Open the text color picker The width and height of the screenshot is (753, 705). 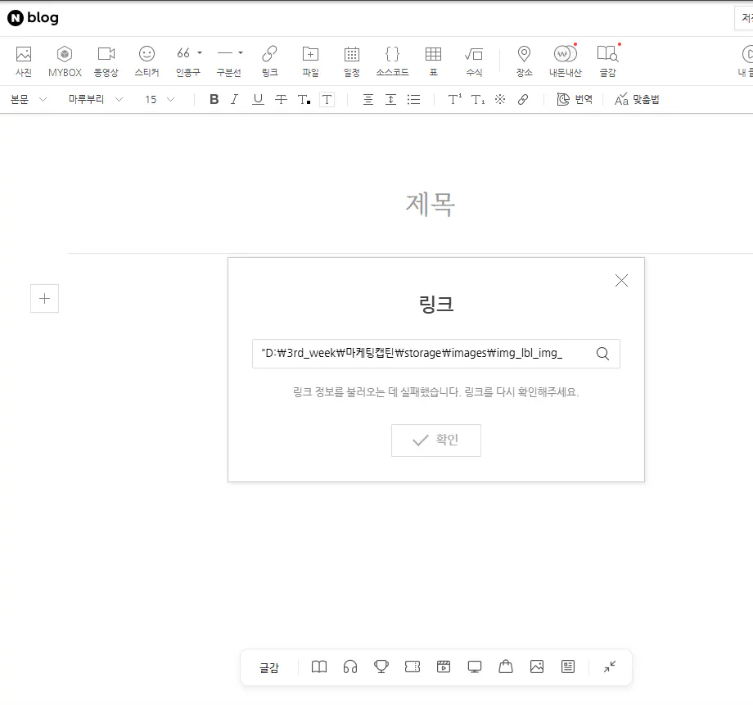(304, 100)
